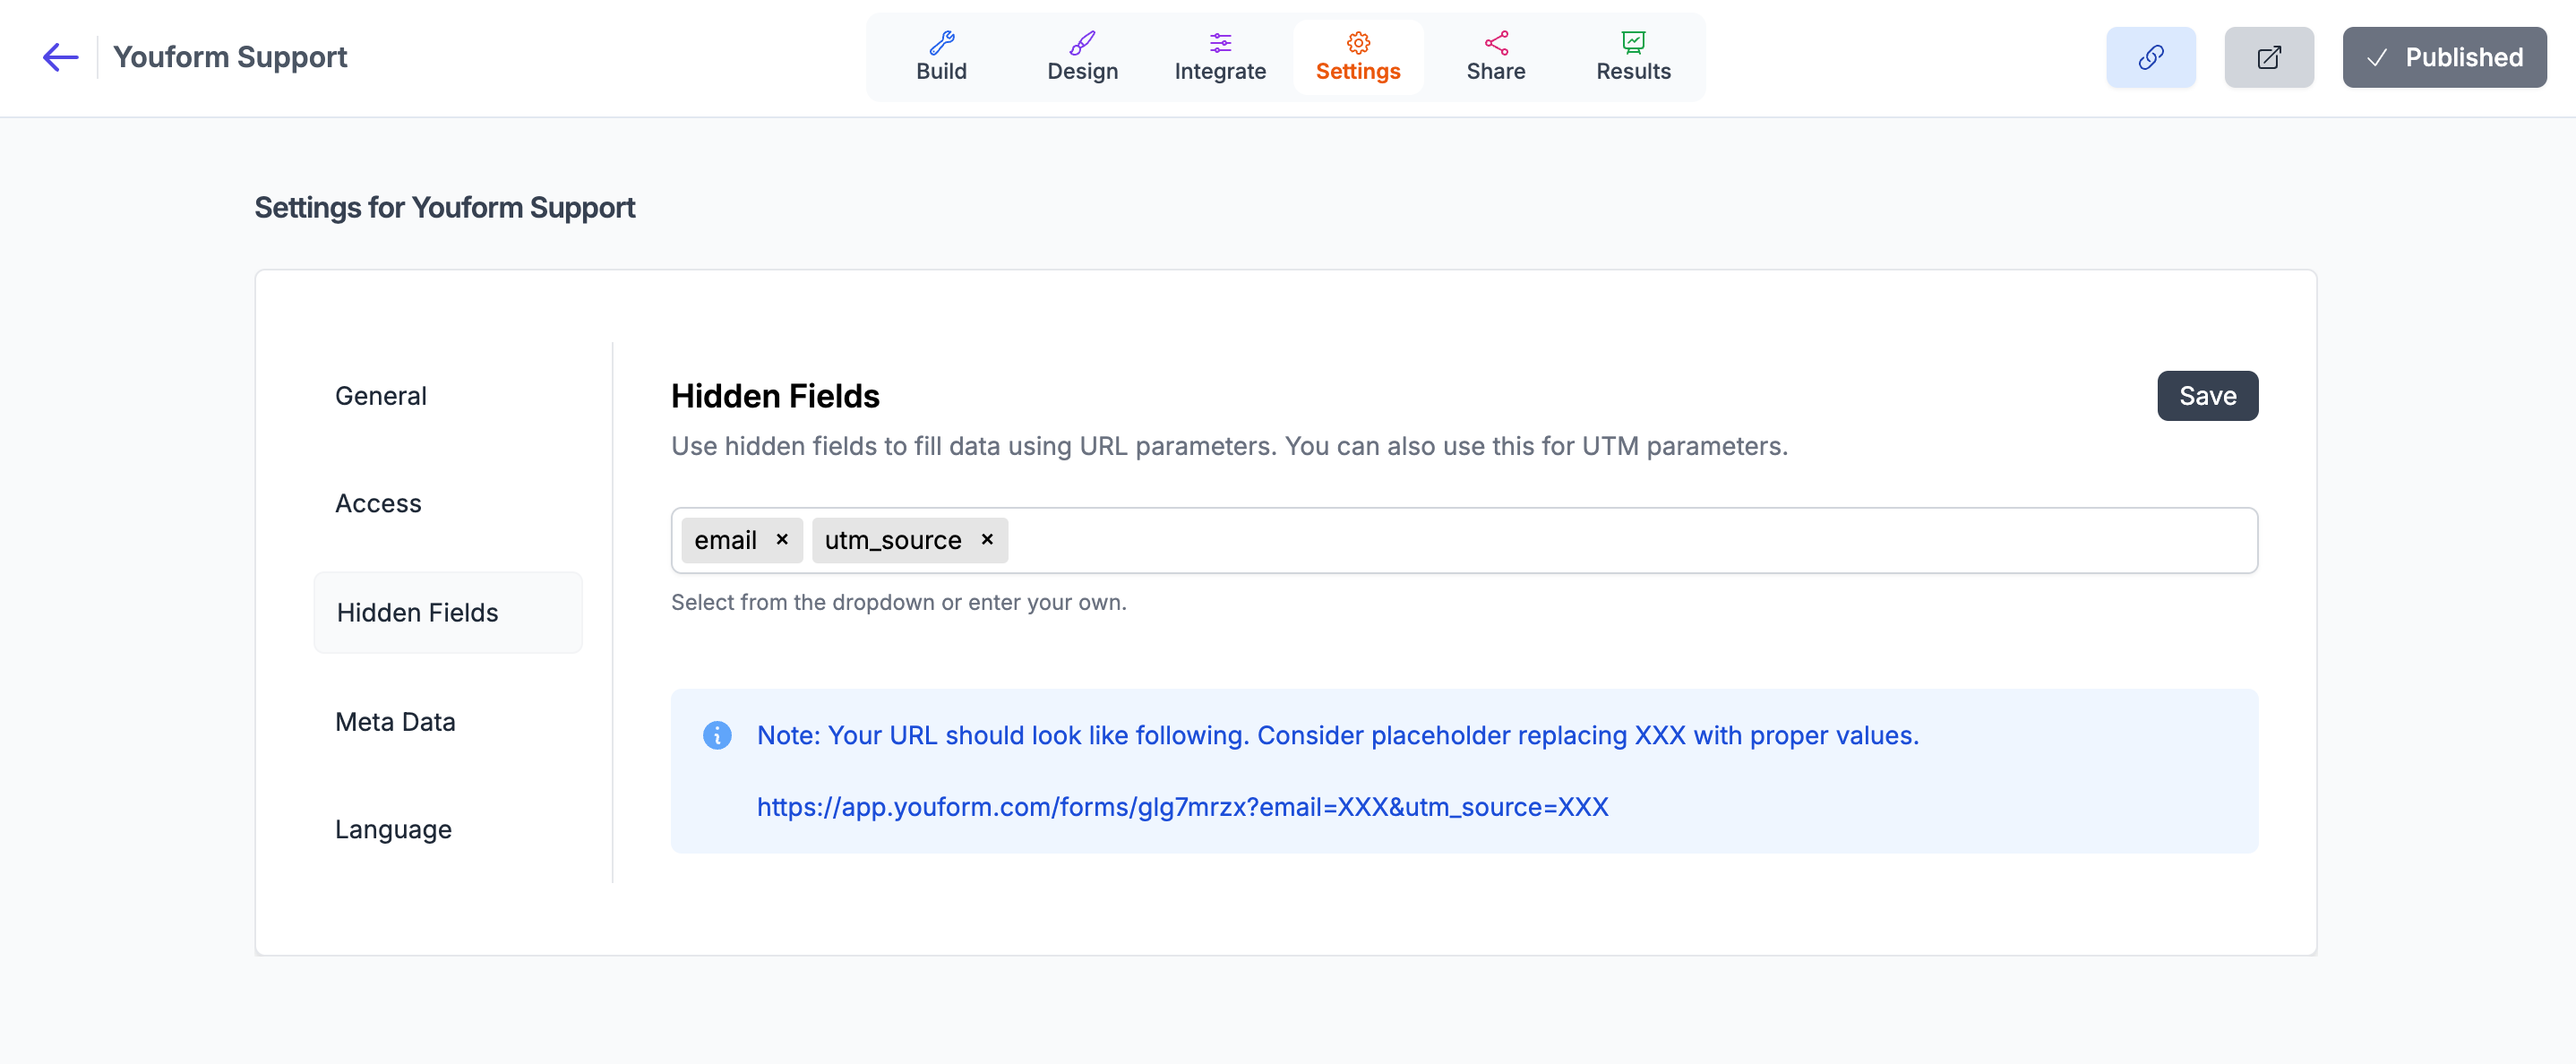Screen dimensions: 2576x1064
Task: Go to the Share tab
Action: click(x=1496, y=57)
